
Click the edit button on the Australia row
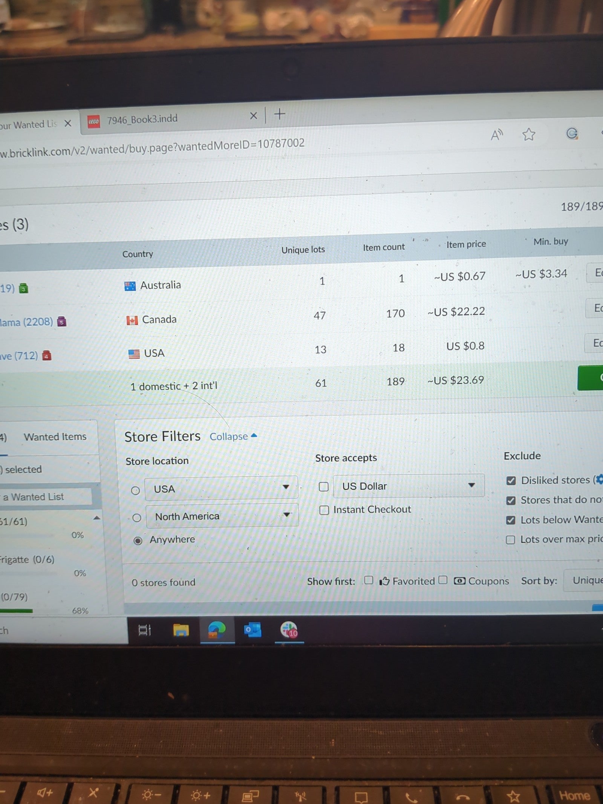click(595, 273)
